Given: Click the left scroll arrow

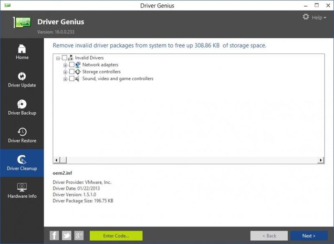Looking at the screenshot, I should (x=56, y=160).
